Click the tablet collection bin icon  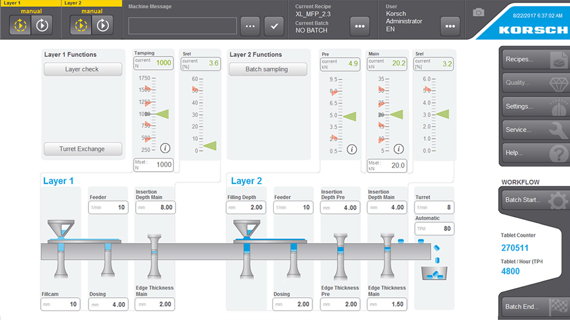[x=433, y=273]
